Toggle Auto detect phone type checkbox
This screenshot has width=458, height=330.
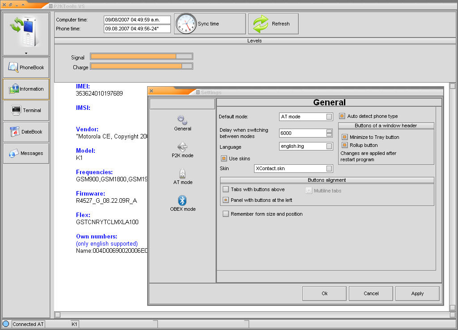[342, 116]
